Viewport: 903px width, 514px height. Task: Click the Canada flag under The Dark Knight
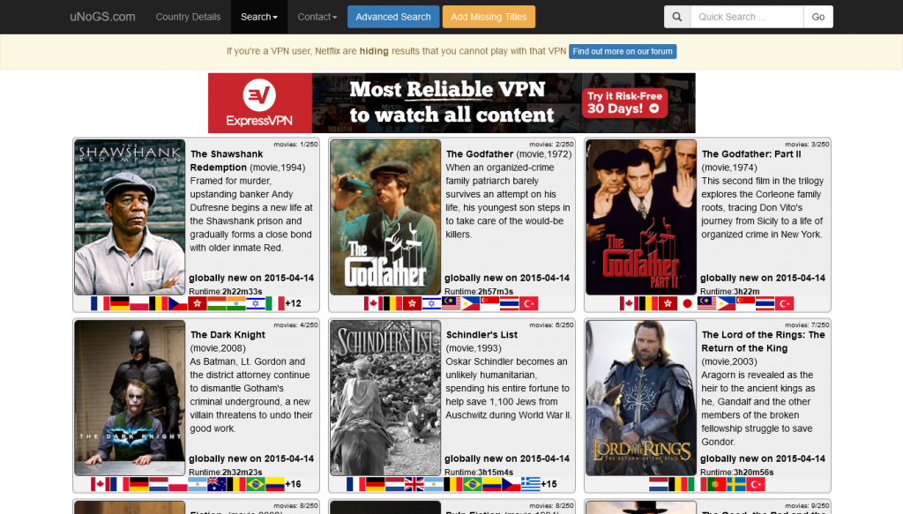click(x=101, y=484)
